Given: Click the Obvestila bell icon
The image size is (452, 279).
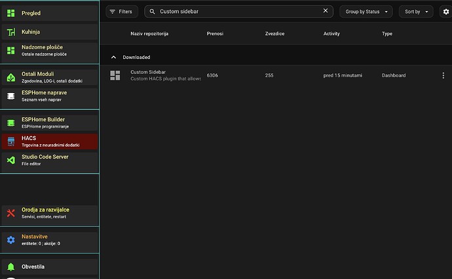Looking at the screenshot, I should pyautogui.click(x=11, y=267).
